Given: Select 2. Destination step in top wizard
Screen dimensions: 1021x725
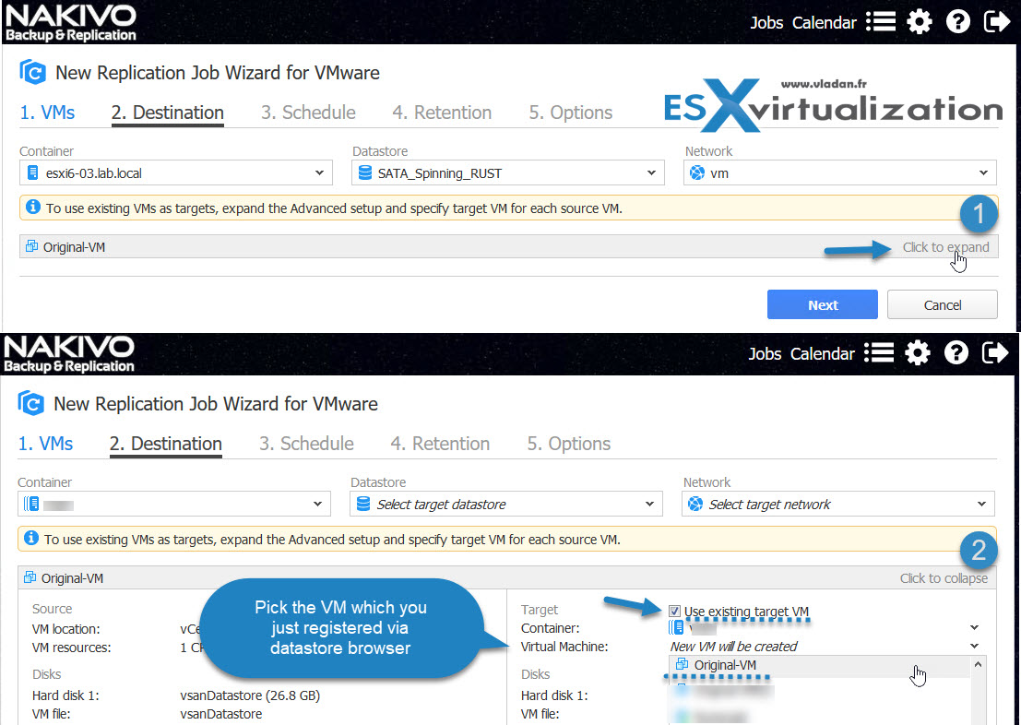Looking at the screenshot, I should pyautogui.click(x=167, y=113).
